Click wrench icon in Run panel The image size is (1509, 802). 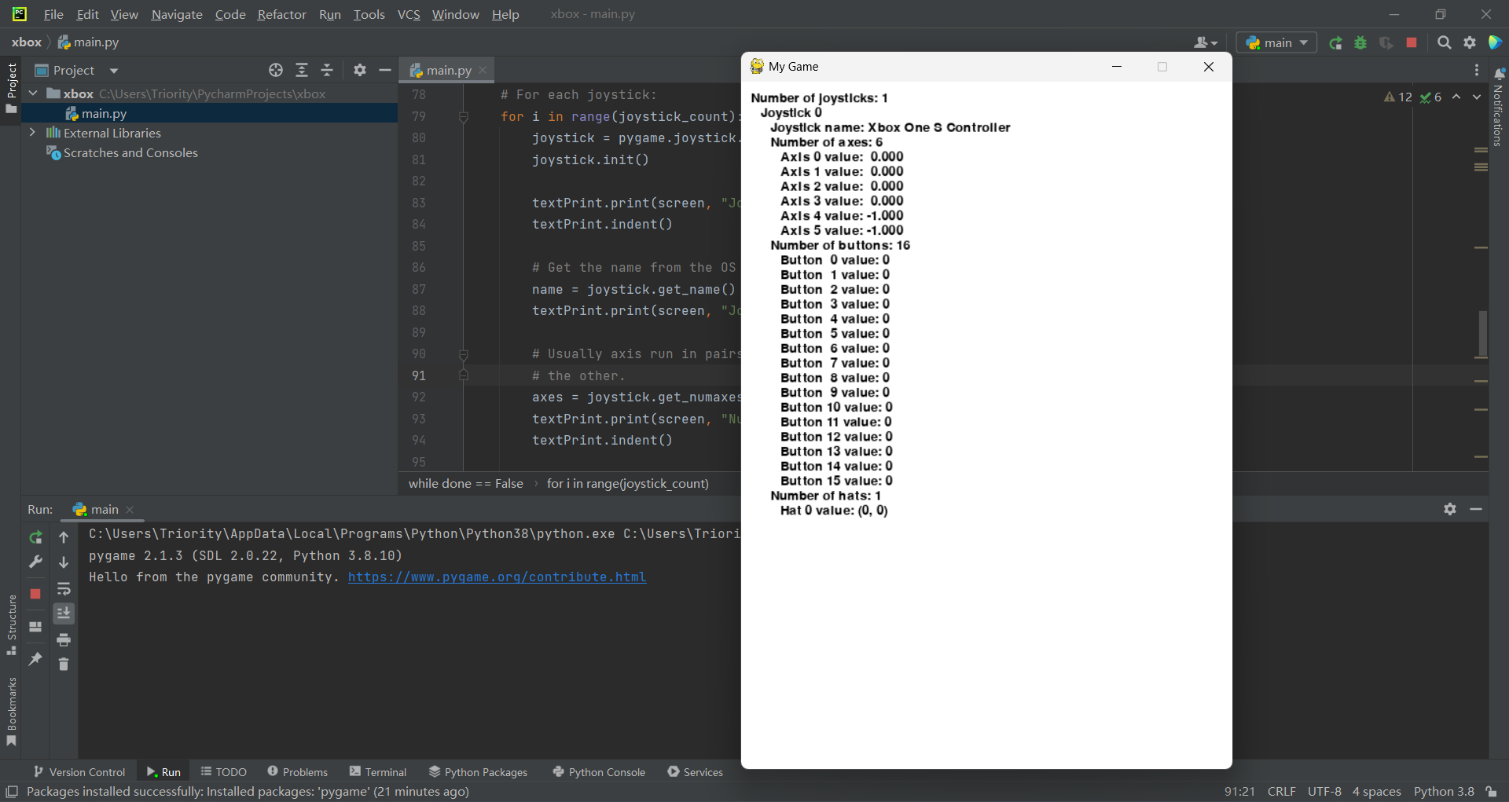point(35,562)
